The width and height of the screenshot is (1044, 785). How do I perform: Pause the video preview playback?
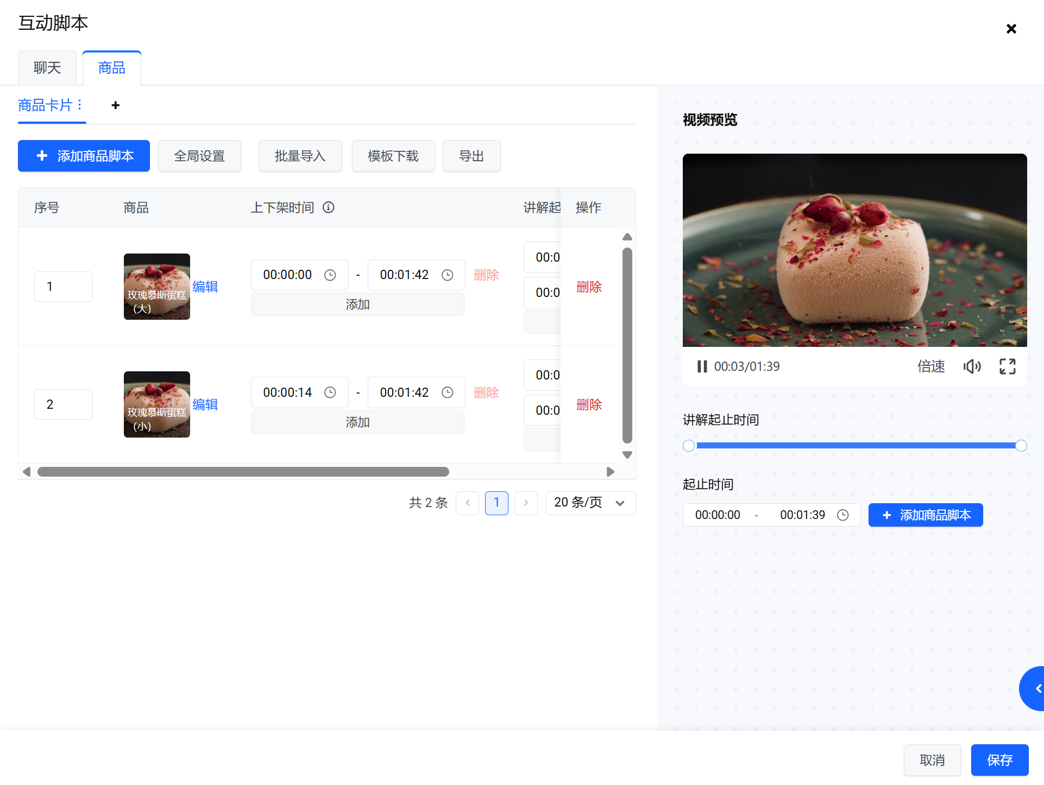[x=702, y=366]
